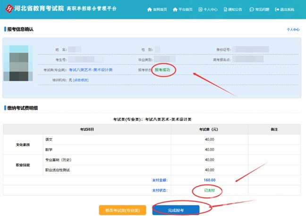
Task: Select 退出系统 to log out
Action: point(287,9)
